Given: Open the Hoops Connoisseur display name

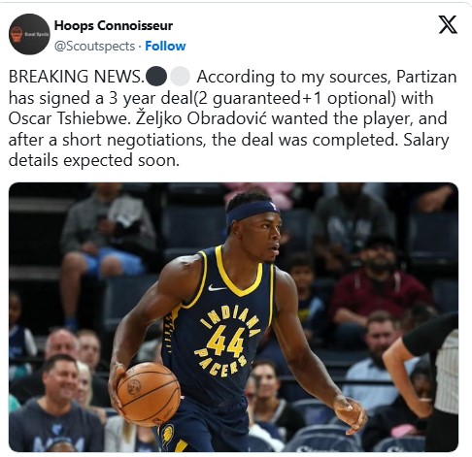Looking at the screenshot, I should (x=114, y=25).
